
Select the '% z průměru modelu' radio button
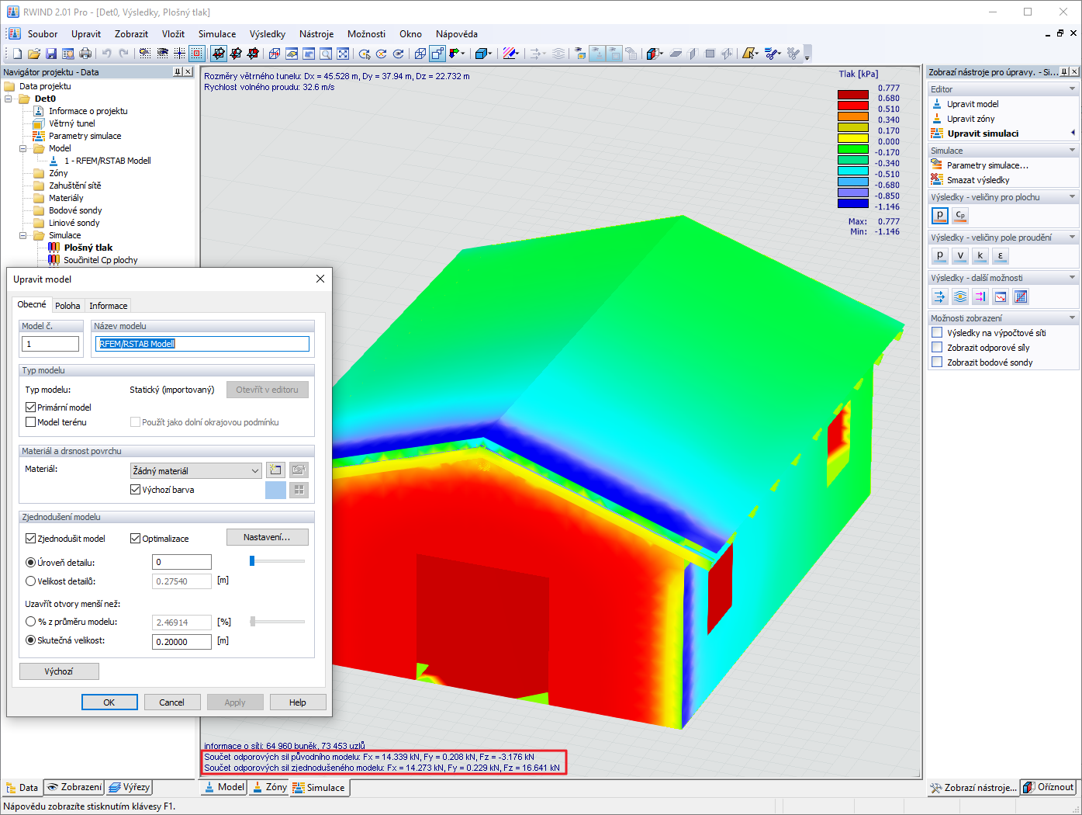[31, 622]
